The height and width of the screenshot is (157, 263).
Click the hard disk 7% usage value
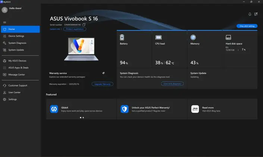pos(244,49)
